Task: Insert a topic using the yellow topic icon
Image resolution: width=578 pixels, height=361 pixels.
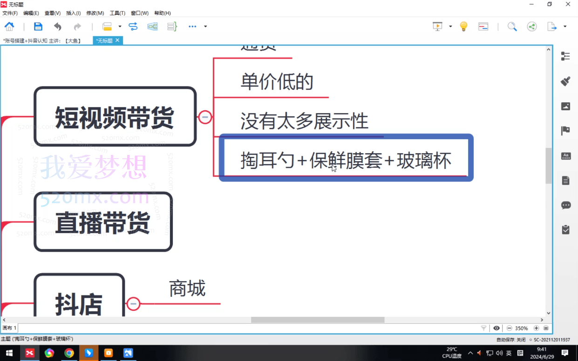Action: [107, 27]
